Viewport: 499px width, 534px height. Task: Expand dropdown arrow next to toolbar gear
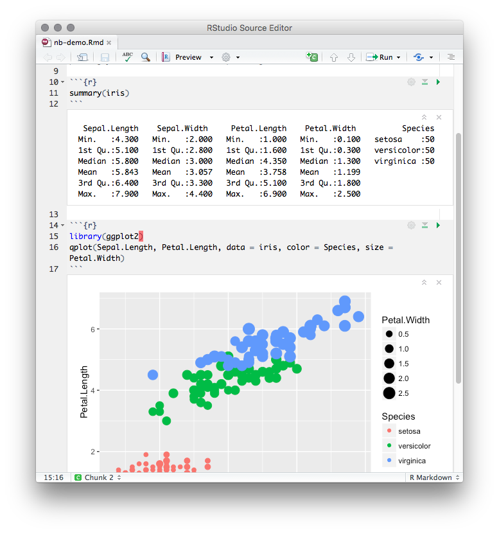pos(238,58)
